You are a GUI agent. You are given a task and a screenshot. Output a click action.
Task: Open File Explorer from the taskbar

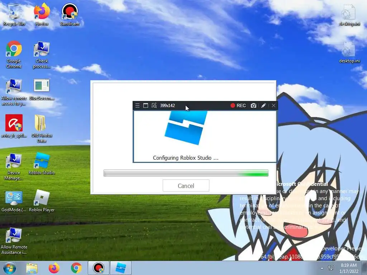tap(32, 268)
